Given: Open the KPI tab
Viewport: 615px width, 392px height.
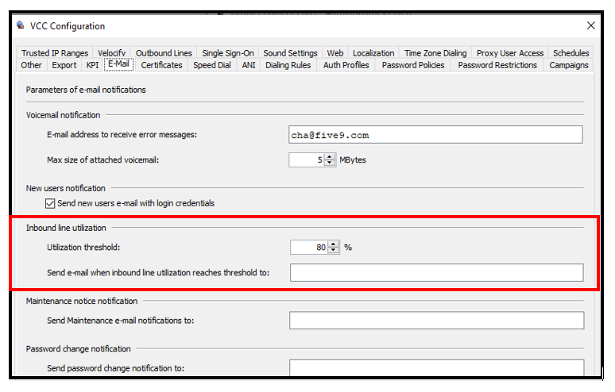Looking at the screenshot, I should [x=92, y=65].
